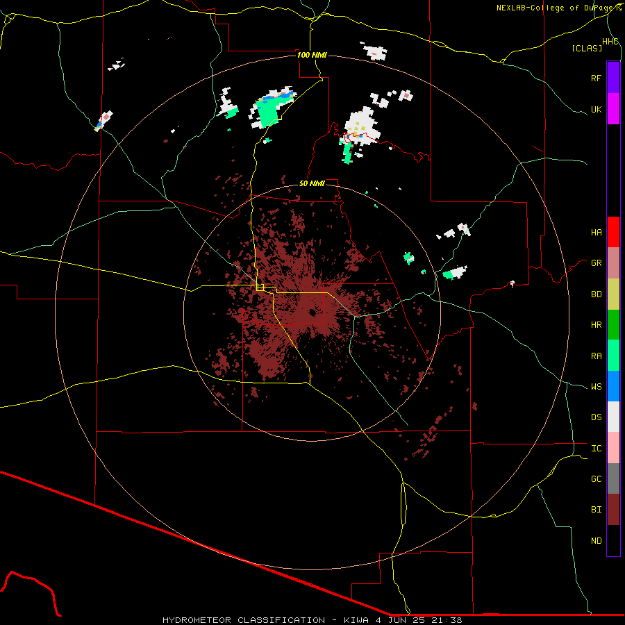
Task: Pick the HR green legend swatch
Action: pos(613,325)
